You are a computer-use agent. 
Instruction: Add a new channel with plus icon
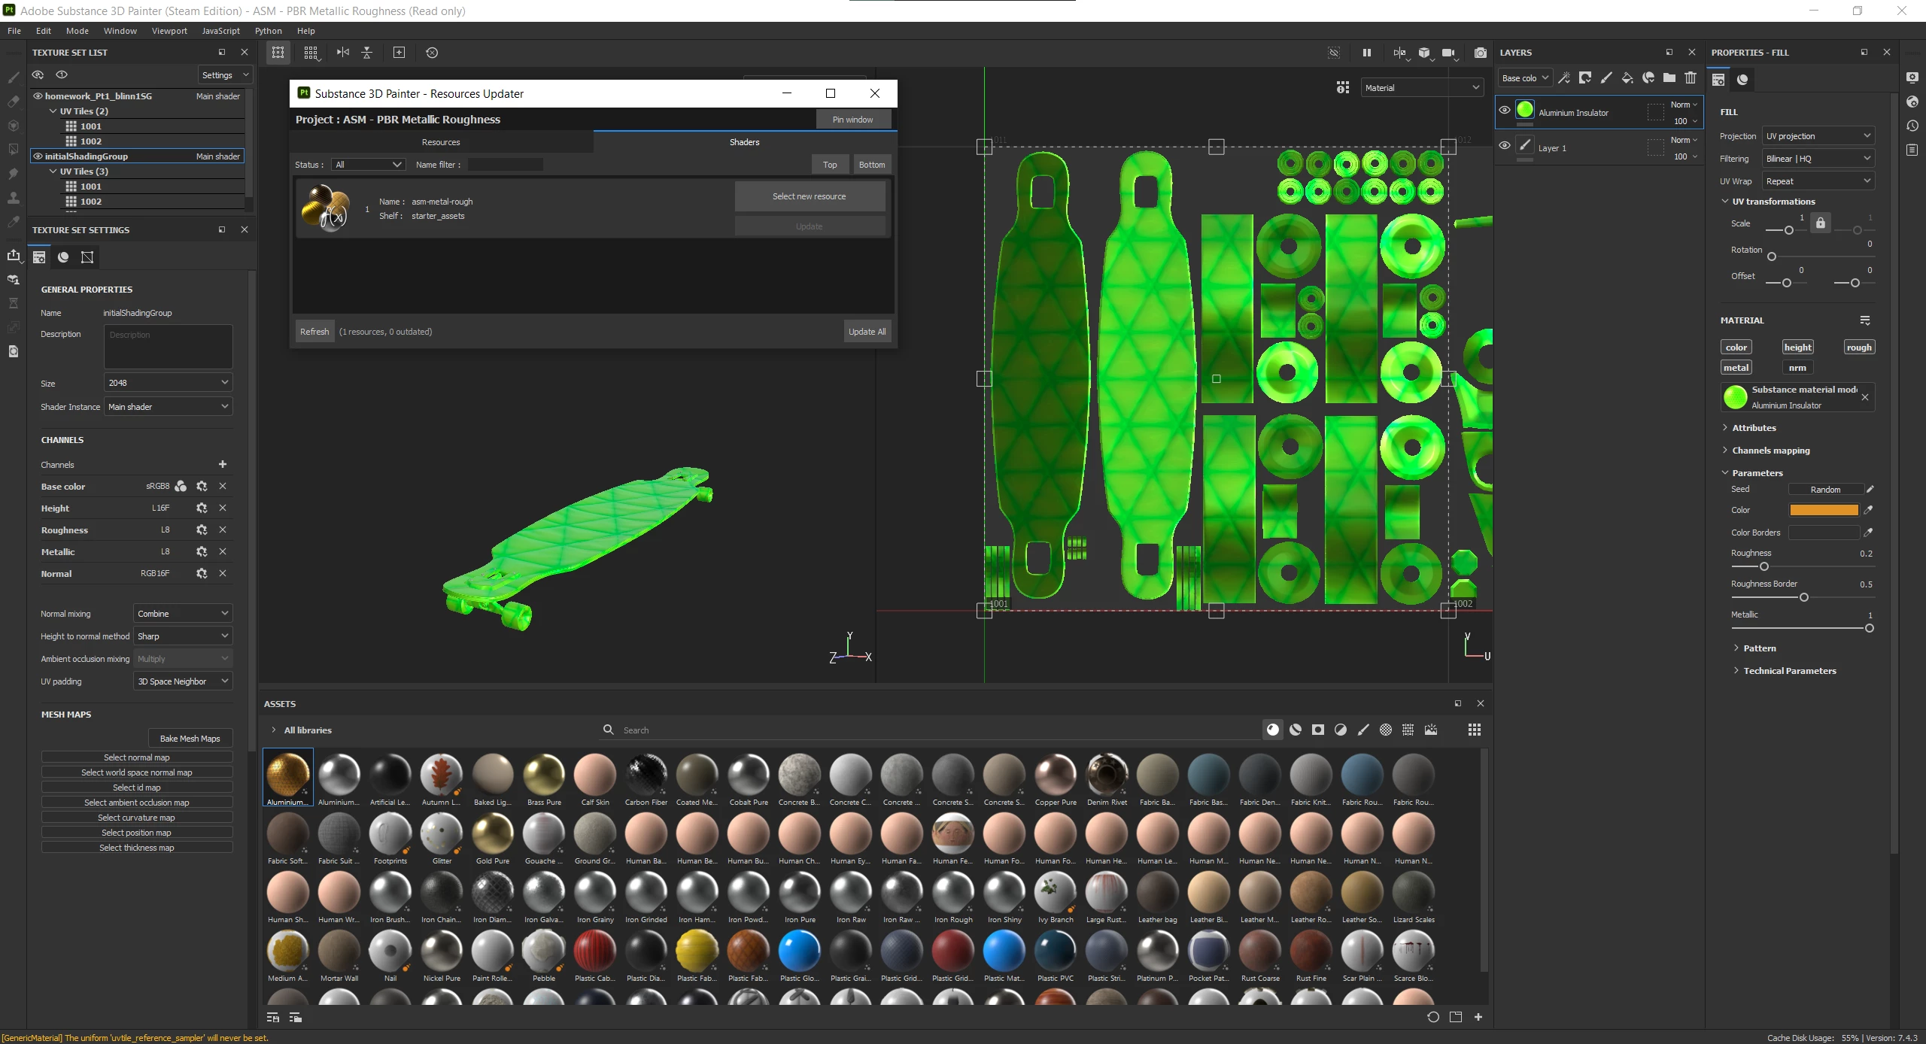[x=223, y=465]
